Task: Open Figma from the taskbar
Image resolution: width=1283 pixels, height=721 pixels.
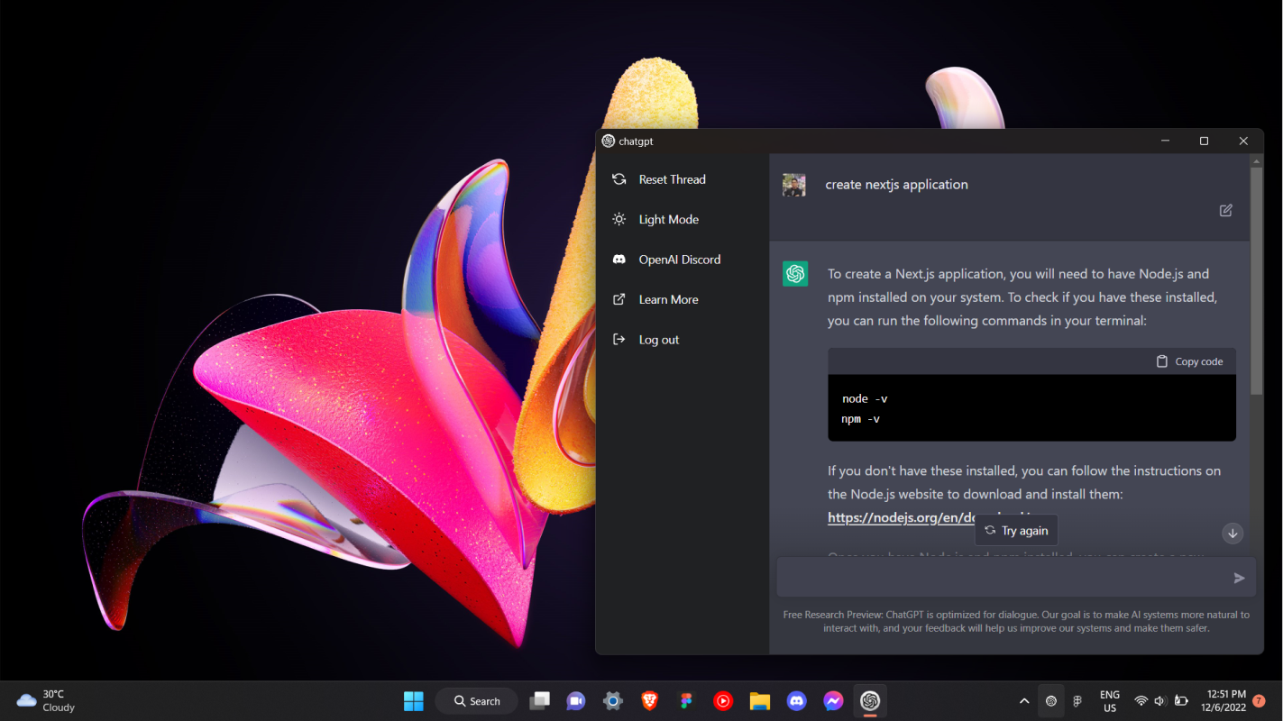Action: [x=686, y=701]
